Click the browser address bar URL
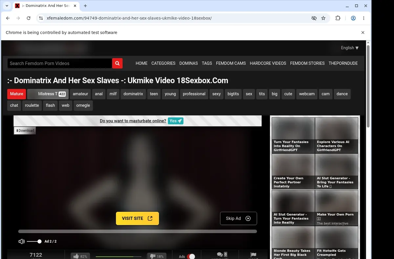 pos(129,18)
